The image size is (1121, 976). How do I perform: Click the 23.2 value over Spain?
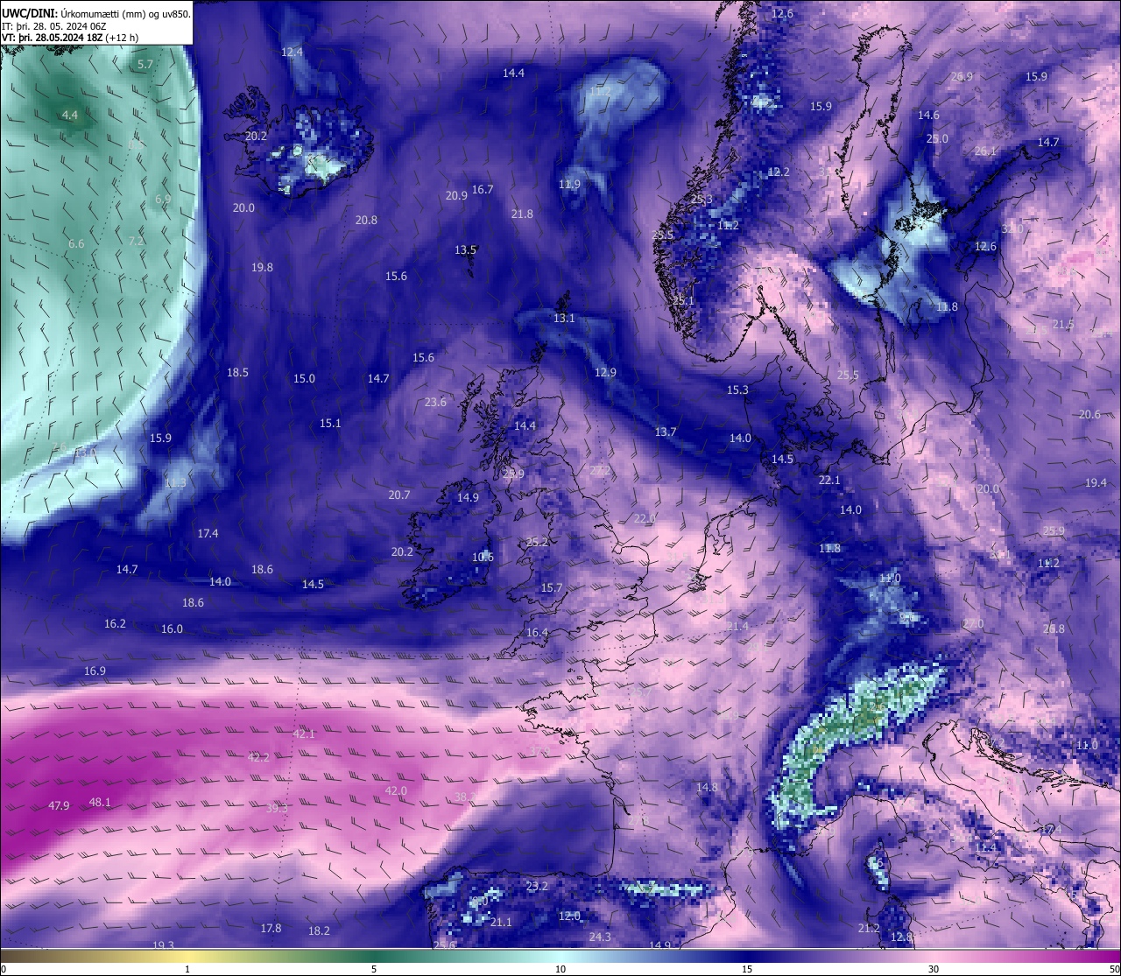click(x=537, y=886)
